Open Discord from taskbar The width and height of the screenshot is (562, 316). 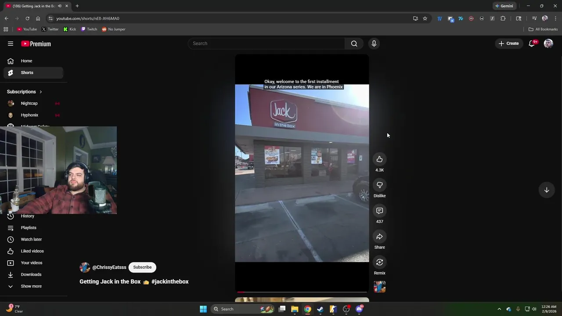pos(359,309)
